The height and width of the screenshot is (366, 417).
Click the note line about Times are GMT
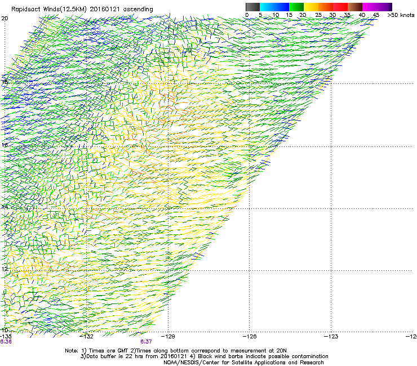coord(176,351)
